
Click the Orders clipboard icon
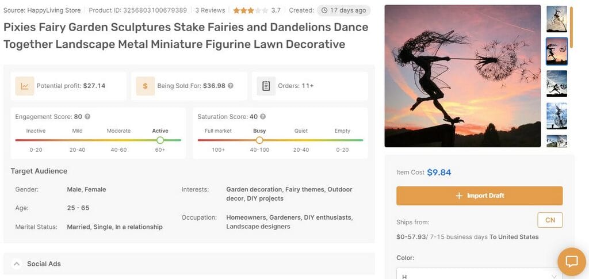click(266, 86)
